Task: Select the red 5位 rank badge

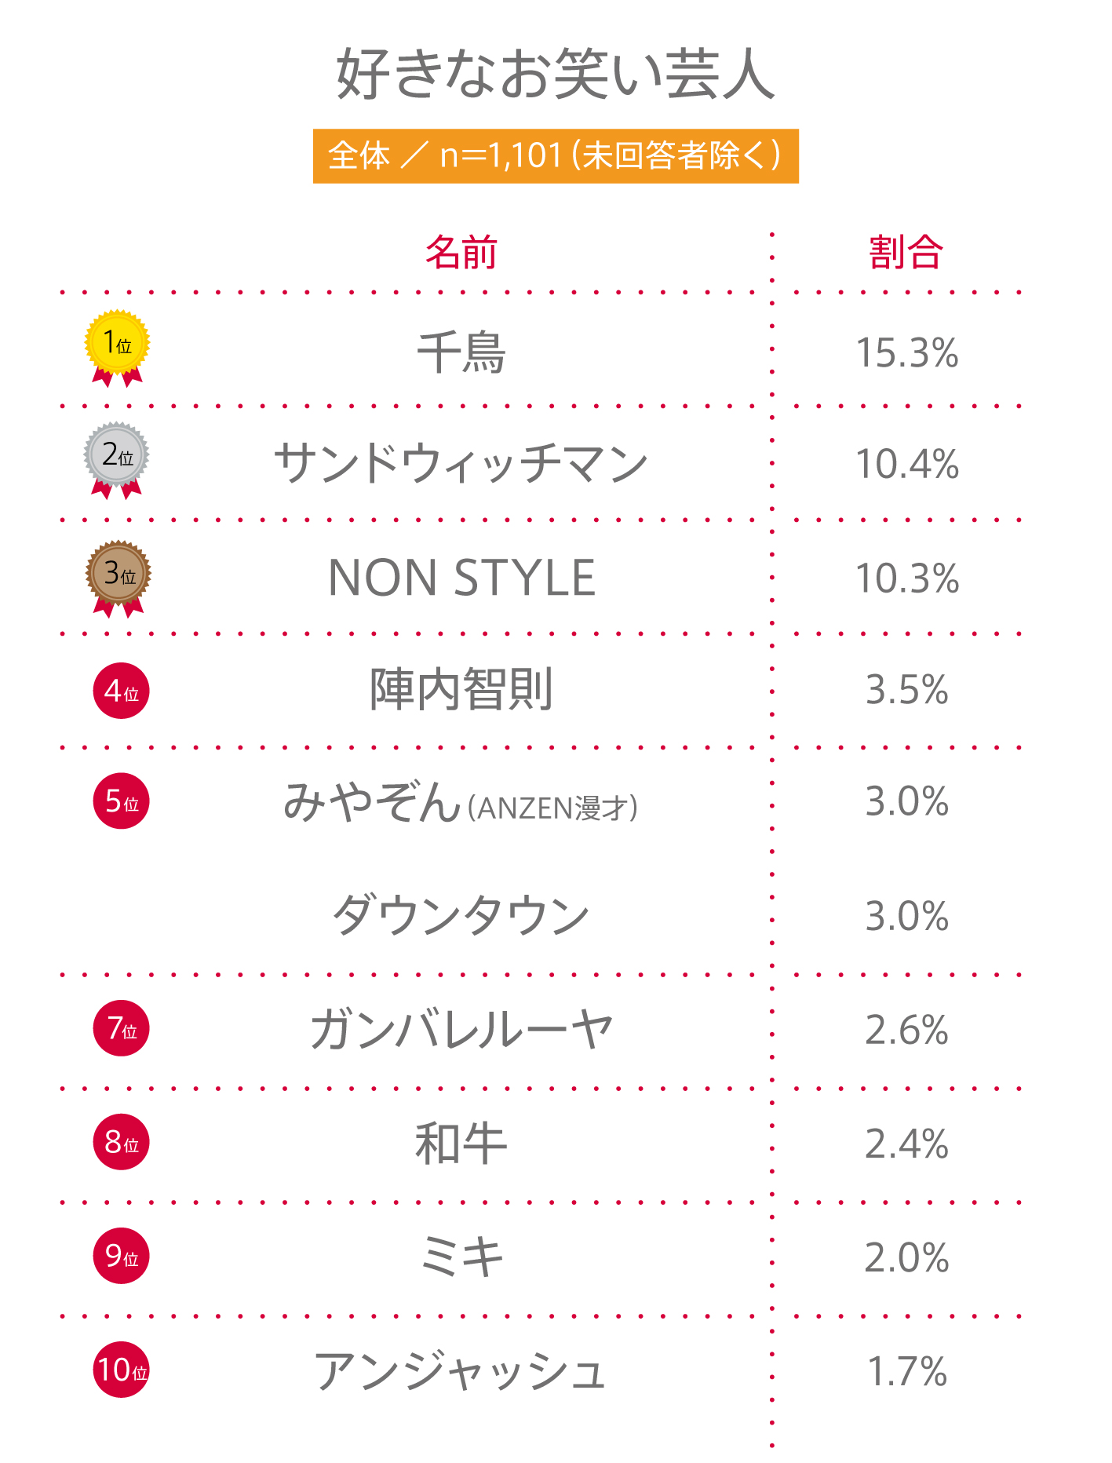Action: pos(122,801)
